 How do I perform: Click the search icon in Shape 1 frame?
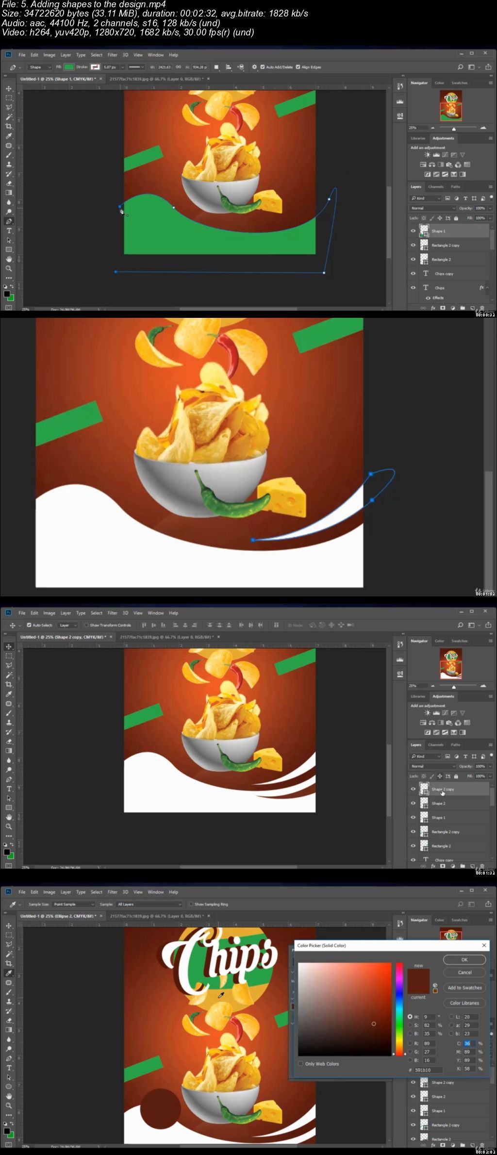point(460,67)
